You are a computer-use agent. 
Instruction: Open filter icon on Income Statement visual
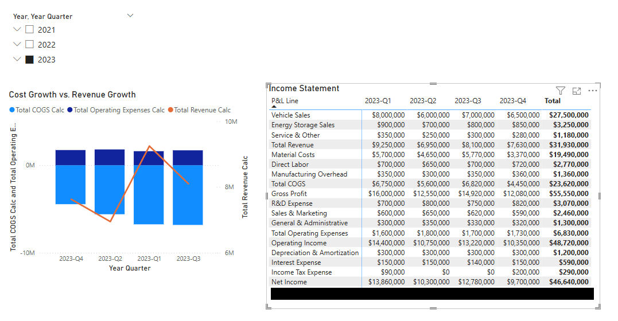click(x=561, y=91)
